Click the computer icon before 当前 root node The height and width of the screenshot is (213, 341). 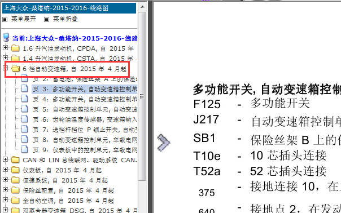click(x=6, y=38)
